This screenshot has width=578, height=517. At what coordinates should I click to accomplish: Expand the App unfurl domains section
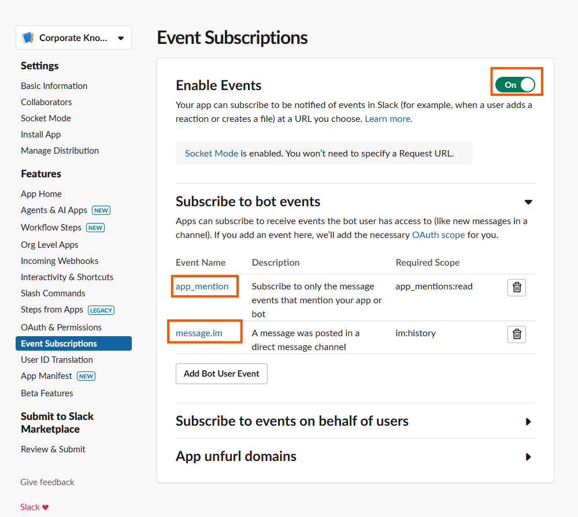[x=528, y=457]
